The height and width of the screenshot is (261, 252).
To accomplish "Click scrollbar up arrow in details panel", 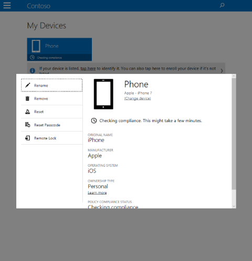I will click(234, 76).
